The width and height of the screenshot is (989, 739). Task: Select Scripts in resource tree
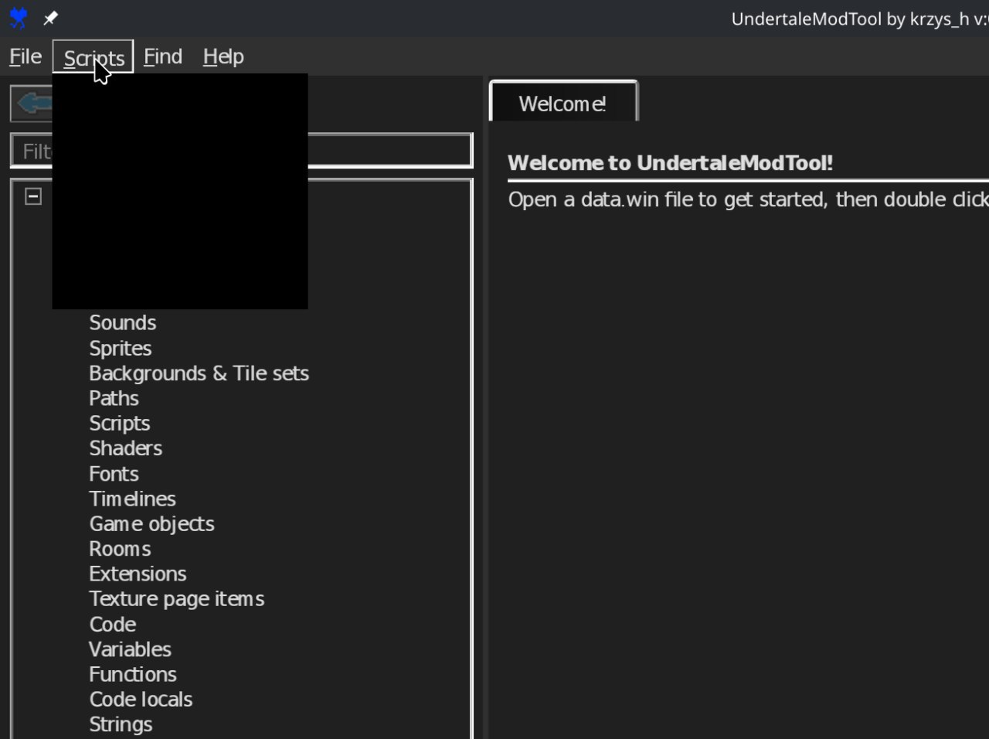(120, 423)
